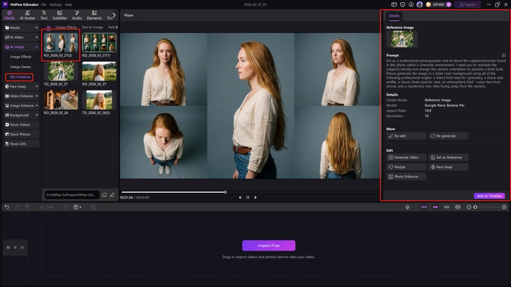Click the Elements tool icon
The height and width of the screenshot is (287, 511).
[94, 15]
